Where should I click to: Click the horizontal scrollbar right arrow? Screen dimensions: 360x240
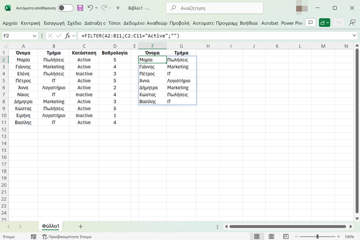pyautogui.click(x=351, y=227)
